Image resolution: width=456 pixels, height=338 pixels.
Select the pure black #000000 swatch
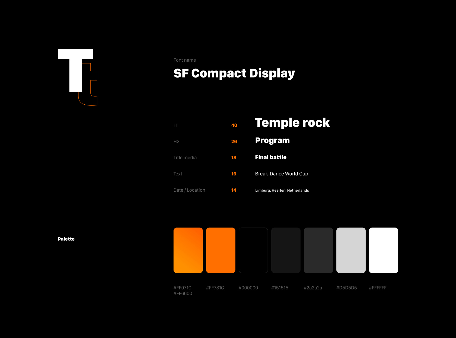tap(253, 250)
